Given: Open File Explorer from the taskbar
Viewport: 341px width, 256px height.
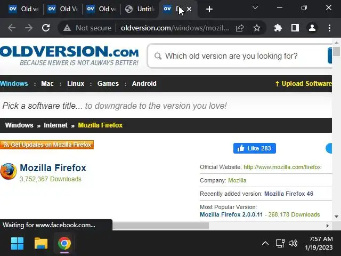Looking at the screenshot, I should (41, 243).
